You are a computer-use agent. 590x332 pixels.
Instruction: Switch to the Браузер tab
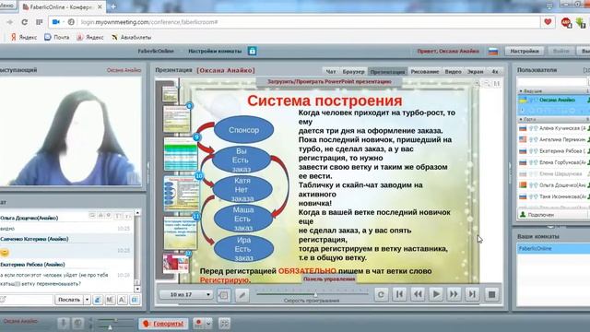coord(353,72)
